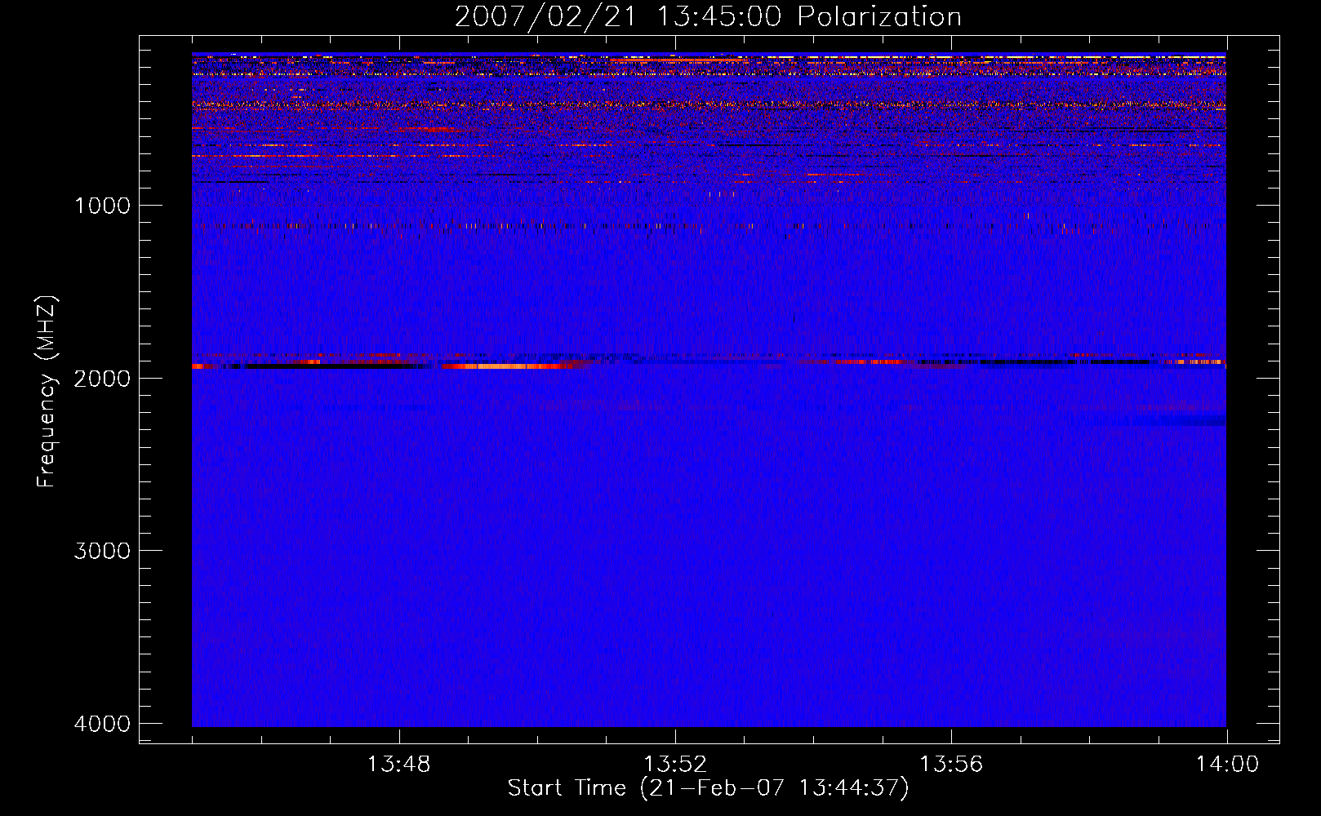Select the 4000 frequency tick label

[x=102, y=723]
